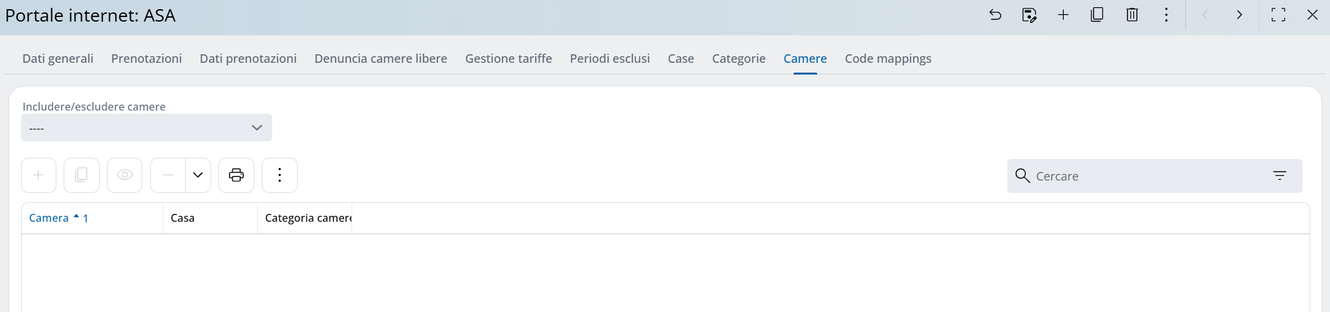Open the table toolbar three-dot menu
The width and height of the screenshot is (1330, 312).
click(279, 175)
